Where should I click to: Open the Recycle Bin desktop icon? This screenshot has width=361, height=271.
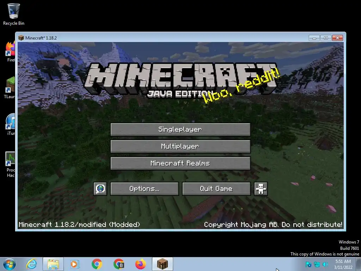pyautogui.click(x=13, y=14)
